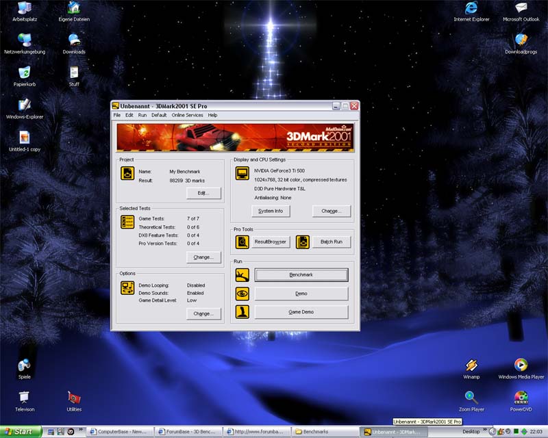Open the File menu in 3DMark2001
This screenshot has width=548, height=438.
[116, 115]
